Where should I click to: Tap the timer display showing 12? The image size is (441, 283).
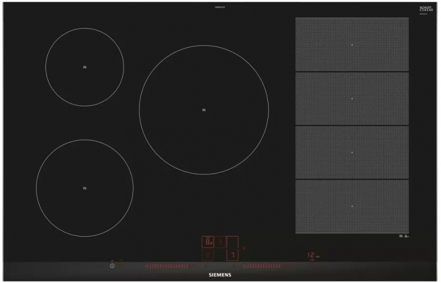[x=311, y=255]
